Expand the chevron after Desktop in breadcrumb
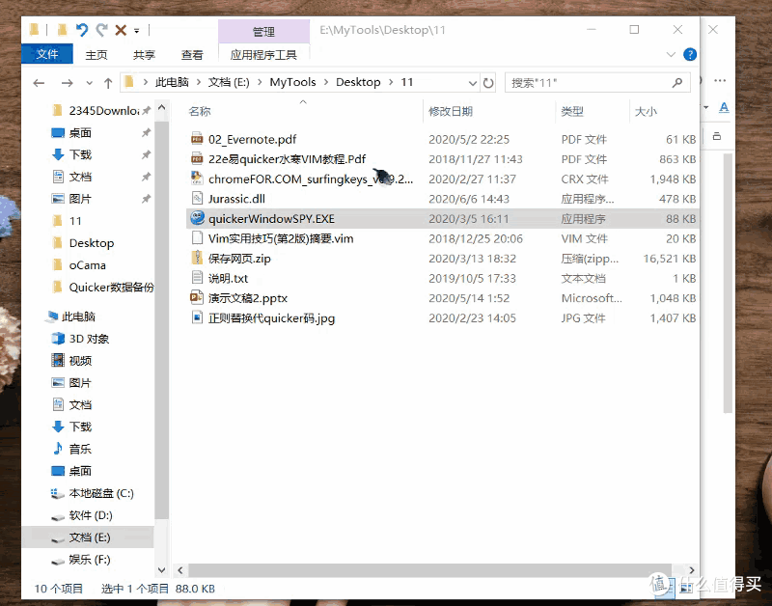The image size is (772, 606). tap(391, 82)
